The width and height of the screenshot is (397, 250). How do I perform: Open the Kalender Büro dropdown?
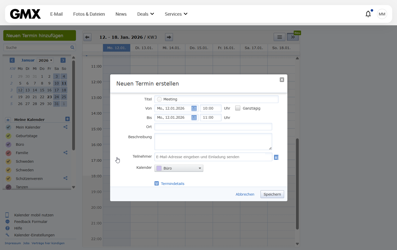179,168
